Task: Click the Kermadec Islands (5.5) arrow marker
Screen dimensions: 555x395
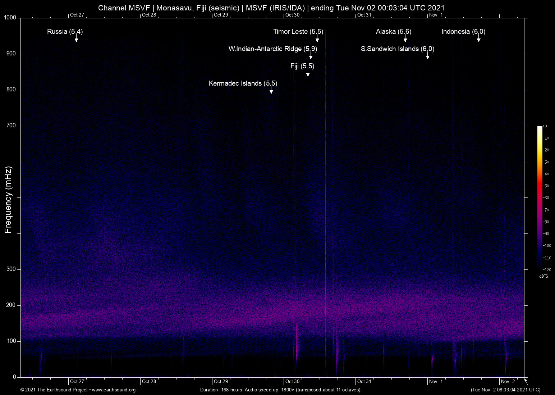Action: pos(271,90)
